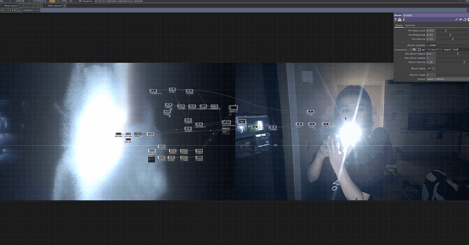Switch to the Common parameter tab

coord(410,25)
